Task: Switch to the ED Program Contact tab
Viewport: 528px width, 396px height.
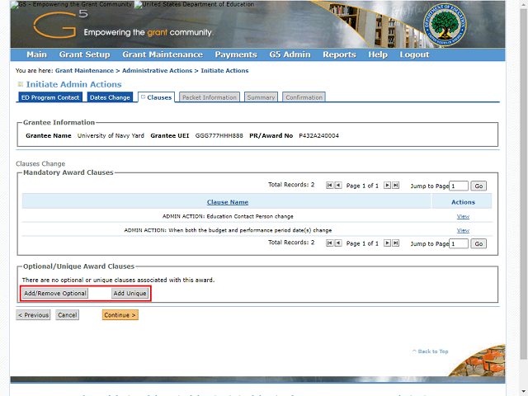Action: click(x=50, y=97)
